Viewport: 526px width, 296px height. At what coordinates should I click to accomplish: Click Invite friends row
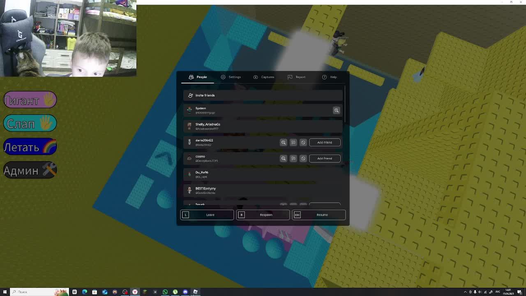[263, 95]
